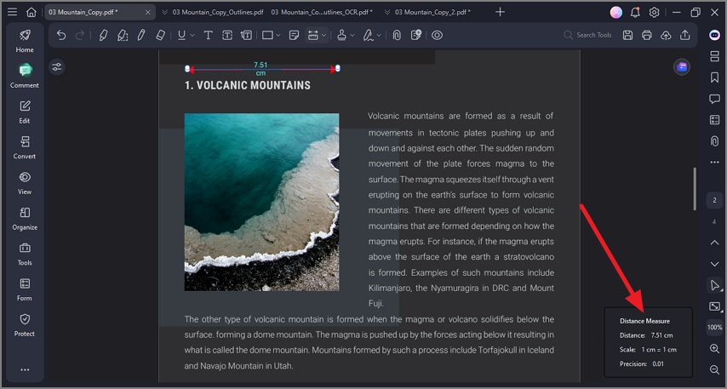This screenshot has width=727, height=389.
Task: Upload the file to cloud
Action: pos(667,35)
